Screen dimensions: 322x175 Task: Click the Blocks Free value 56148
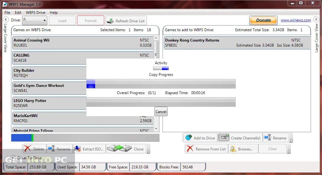[x=188, y=167]
